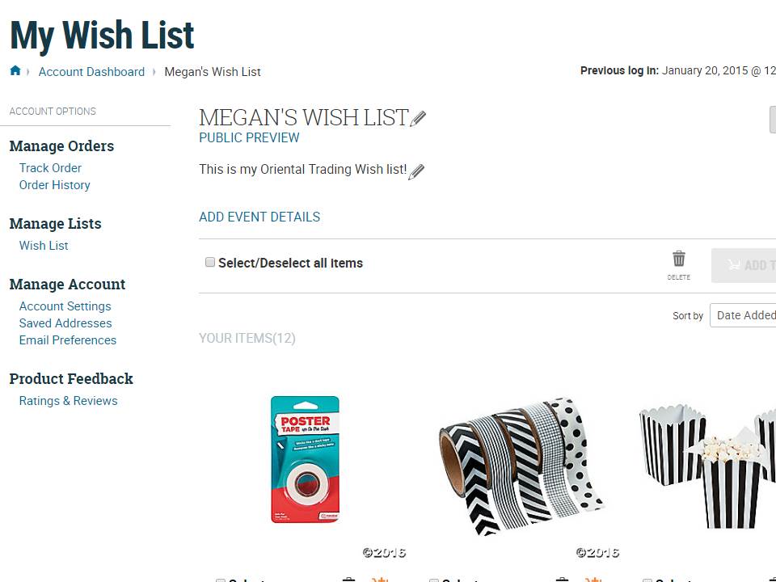Viewport: 776px width, 582px height.
Task: Open Wish List under Manage Lists
Action: [44, 246]
